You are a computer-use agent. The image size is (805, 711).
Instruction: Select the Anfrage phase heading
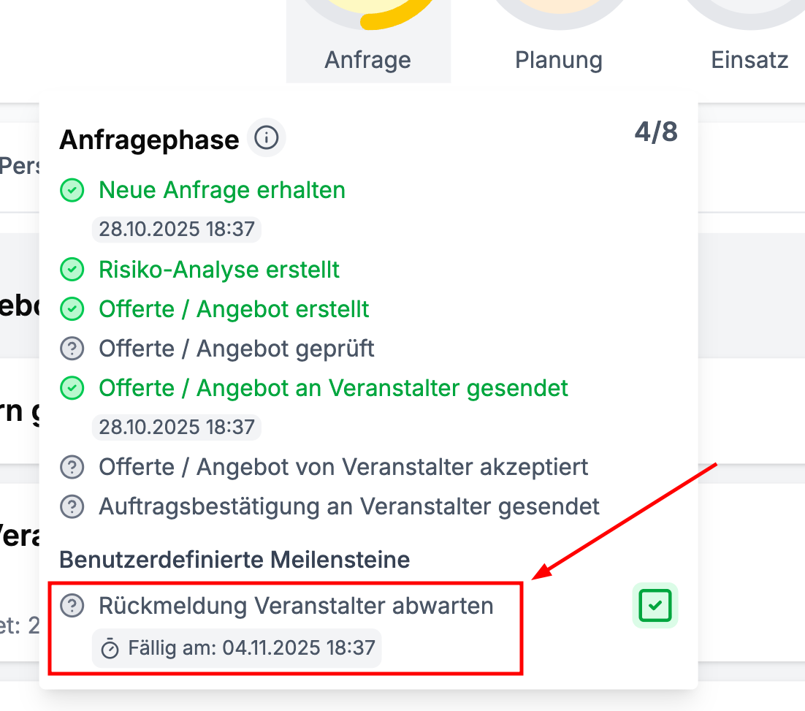(x=367, y=59)
